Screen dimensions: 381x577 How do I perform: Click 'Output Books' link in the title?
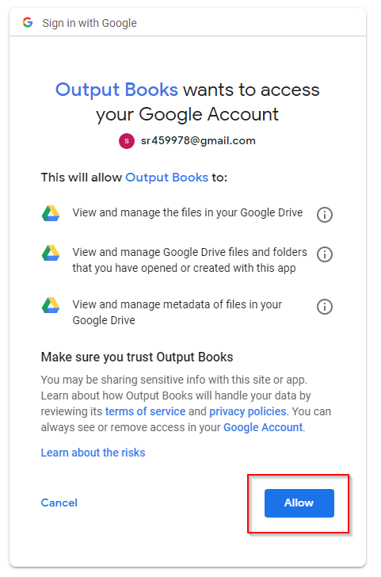pos(116,90)
